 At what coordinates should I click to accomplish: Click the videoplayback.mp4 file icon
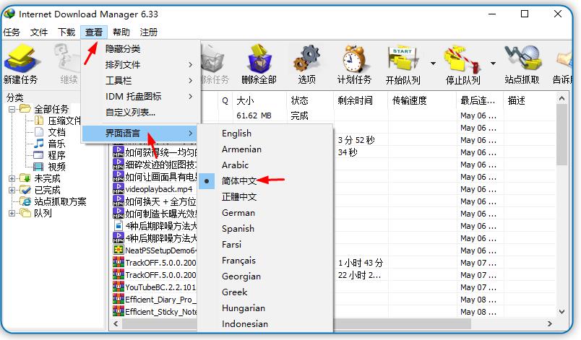tap(119, 188)
